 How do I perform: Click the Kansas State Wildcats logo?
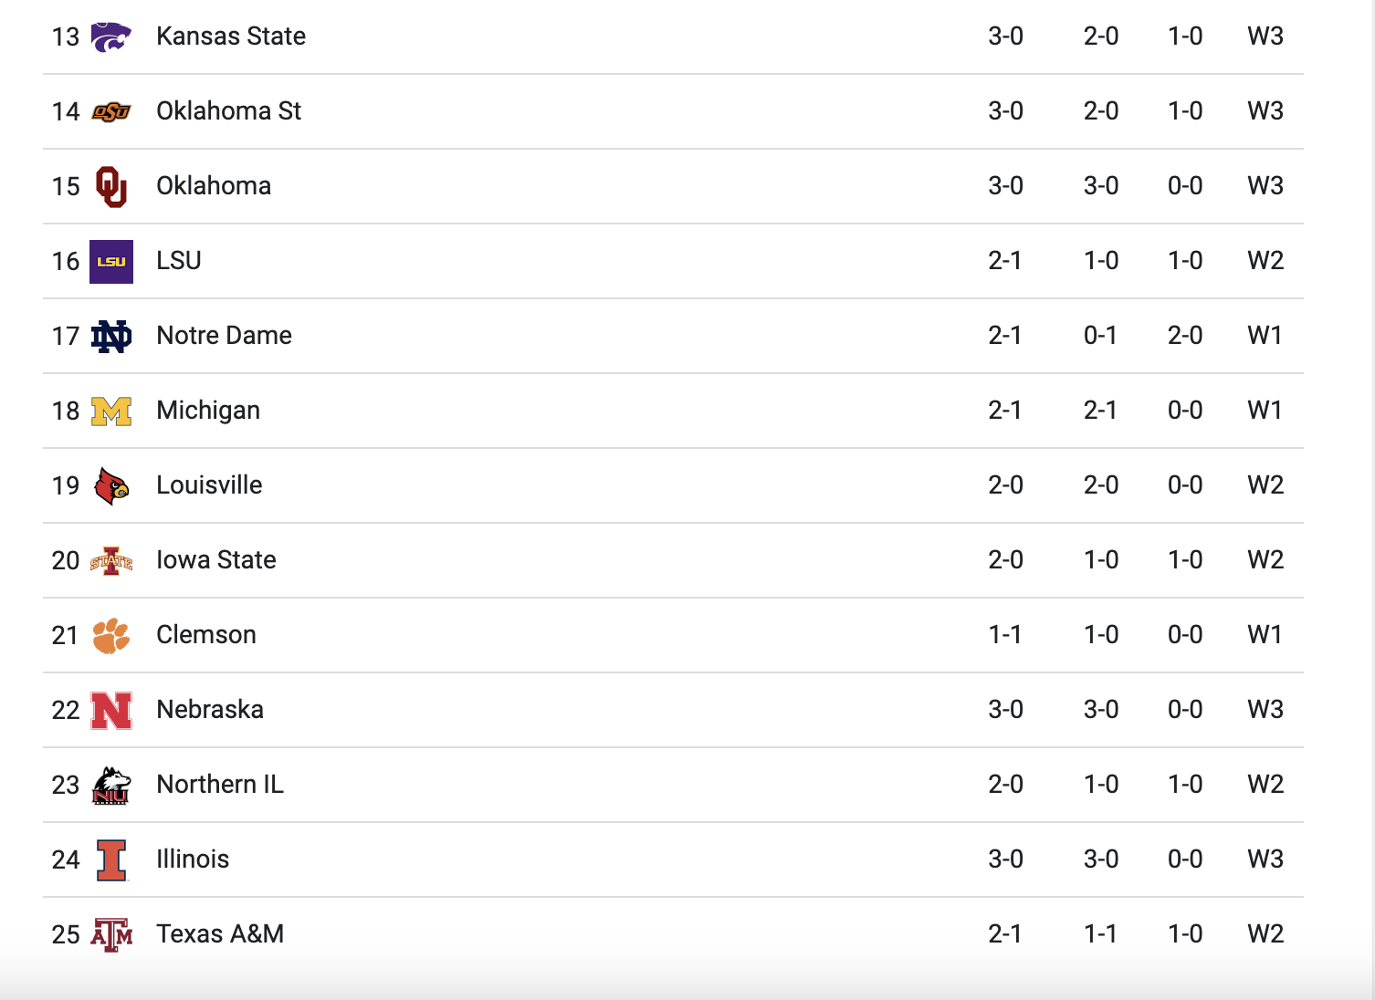pos(111,36)
